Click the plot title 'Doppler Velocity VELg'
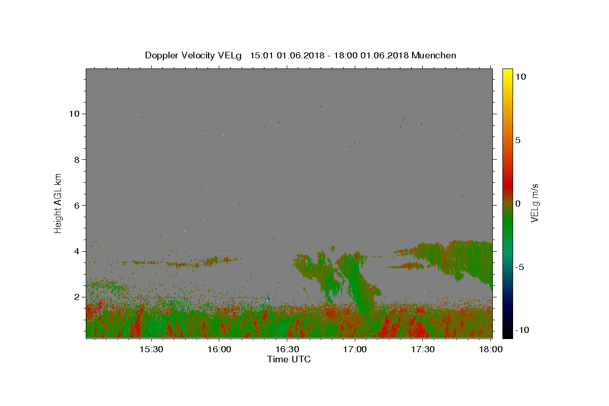 point(194,55)
